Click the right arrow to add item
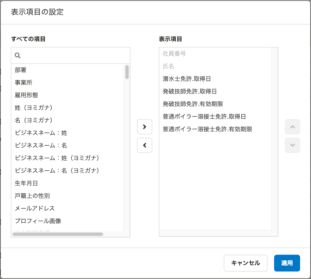 pyautogui.click(x=145, y=127)
